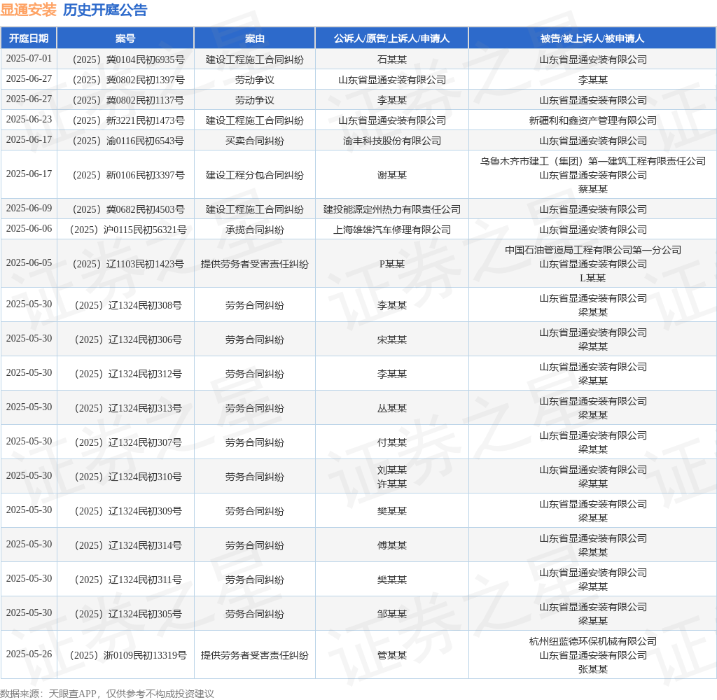Select plaintiff 上海雄雄汽车修理有限公司
The width and height of the screenshot is (717, 700).
[392, 230]
